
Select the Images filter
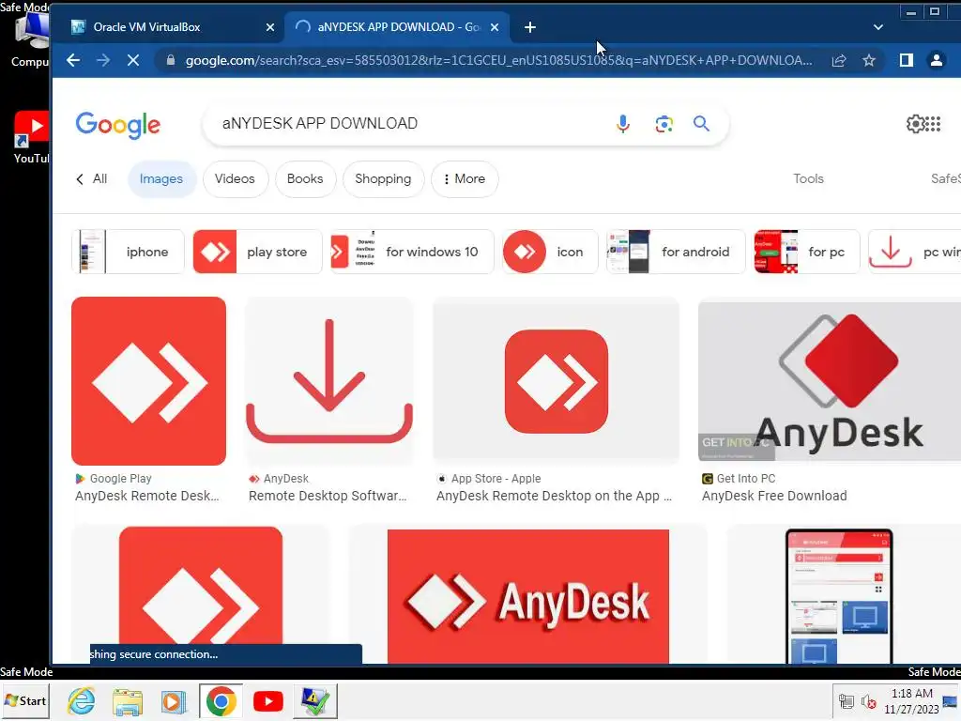[161, 179]
